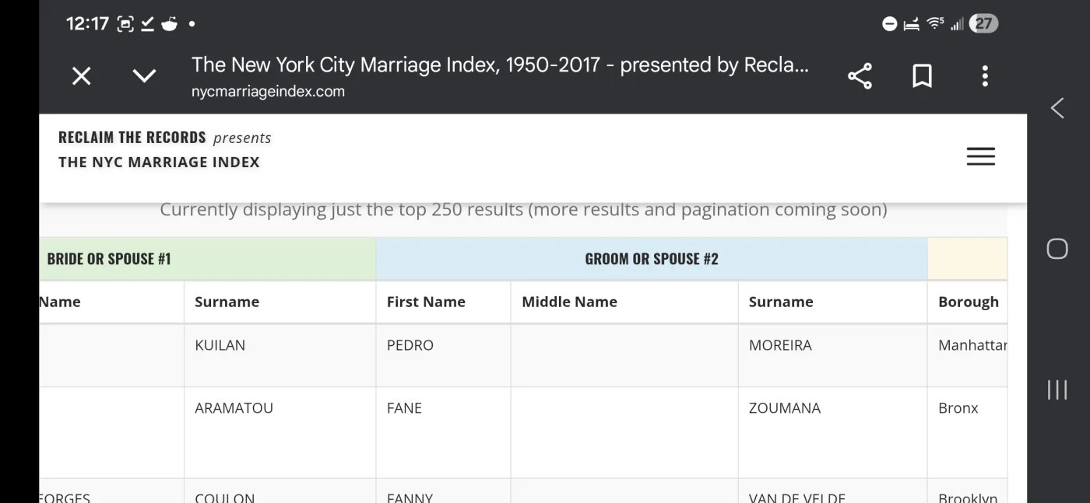The image size is (1090, 503).
Task: Sort by bride Surname column header
Action: (x=227, y=302)
